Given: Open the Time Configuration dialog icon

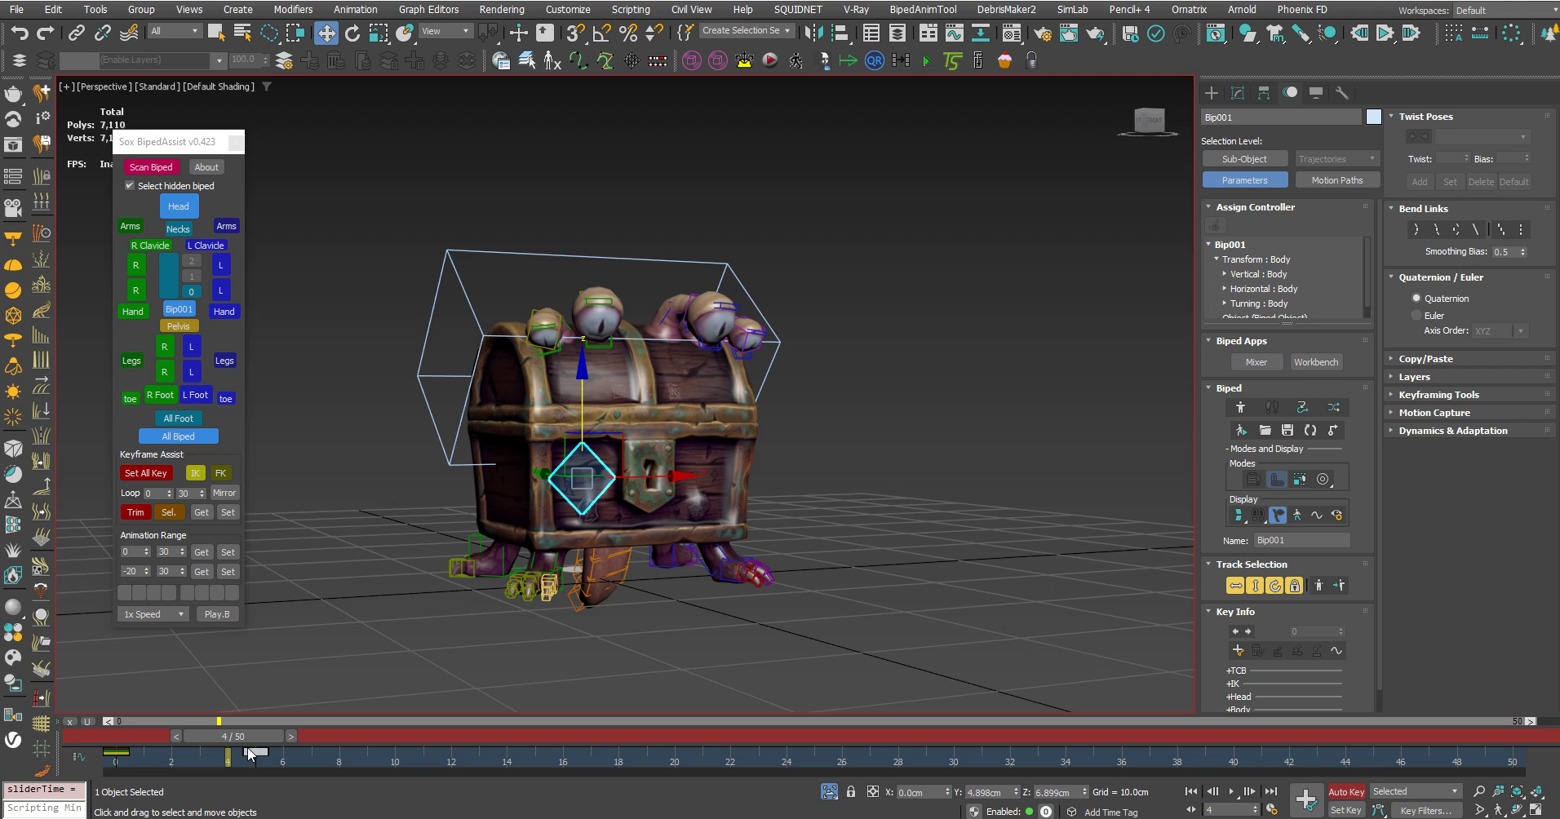Looking at the screenshot, I should coord(1272,810).
